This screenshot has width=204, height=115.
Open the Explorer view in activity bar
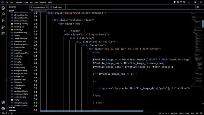(3, 8)
